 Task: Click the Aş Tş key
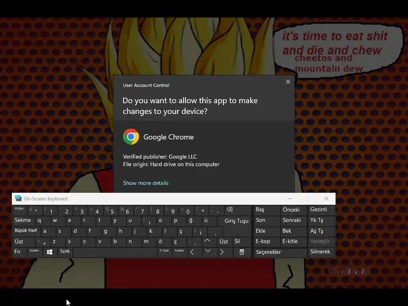coord(321,231)
